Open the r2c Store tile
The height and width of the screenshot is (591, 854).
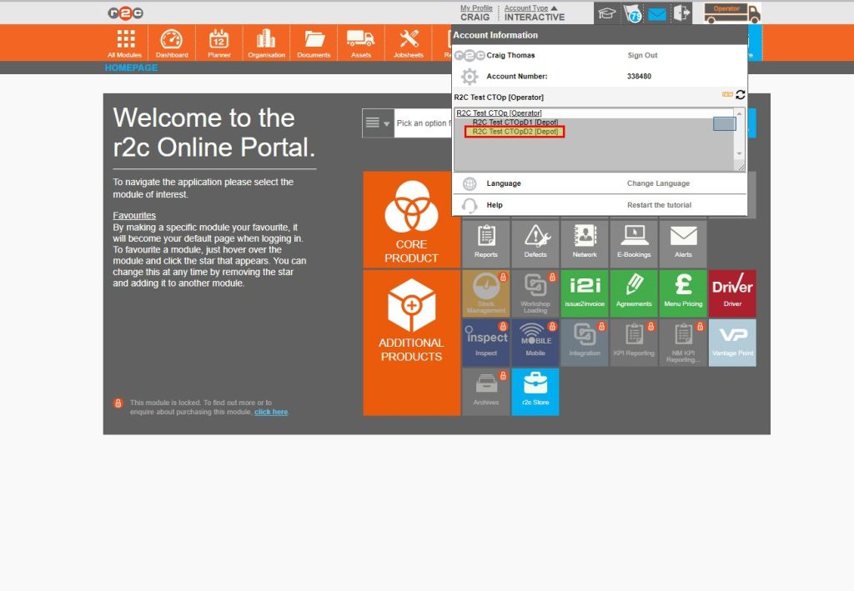pyautogui.click(x=535, y=391)
